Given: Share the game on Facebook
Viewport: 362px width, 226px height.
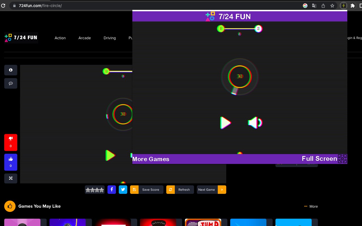Looking at the screenshot, I should 111,190.
